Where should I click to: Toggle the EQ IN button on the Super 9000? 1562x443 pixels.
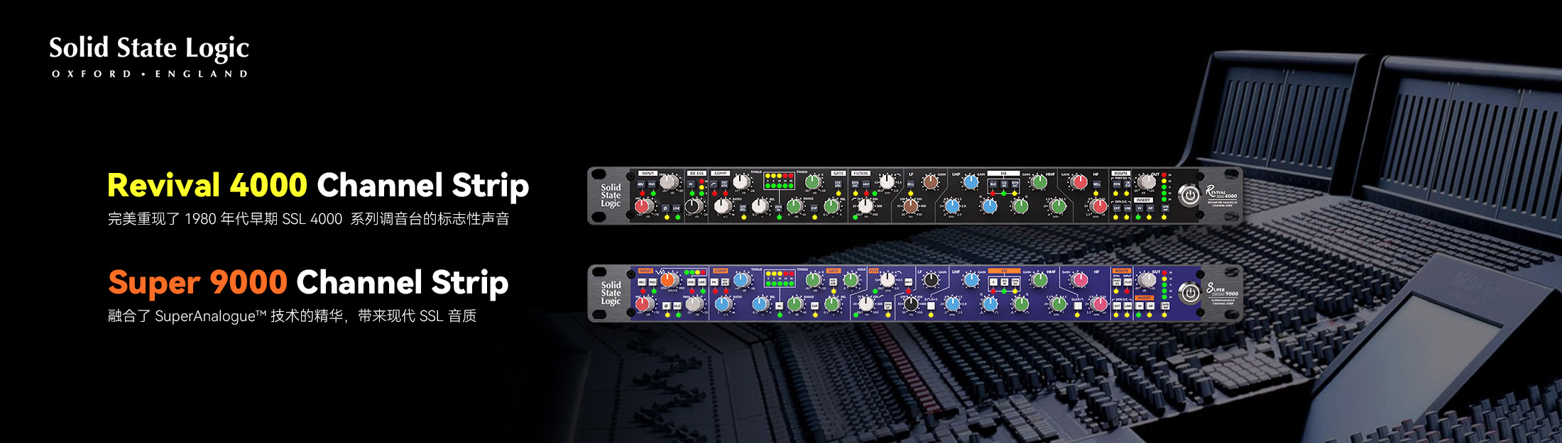coord(1005,282)
